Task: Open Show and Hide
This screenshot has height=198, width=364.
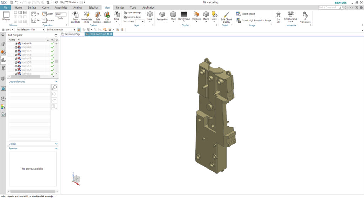Action: pos(75,17)
